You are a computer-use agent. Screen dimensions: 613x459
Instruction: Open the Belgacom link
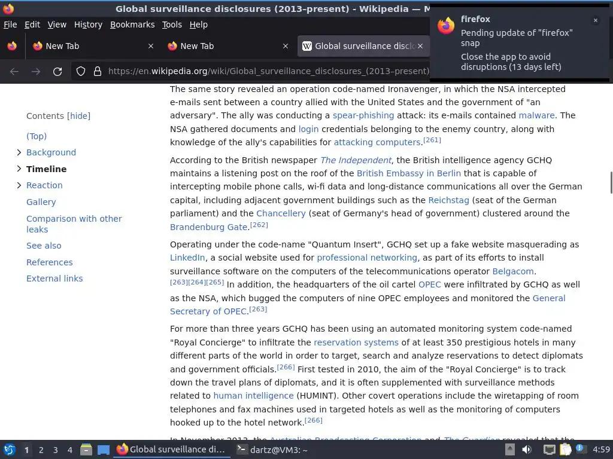point(512,271)
